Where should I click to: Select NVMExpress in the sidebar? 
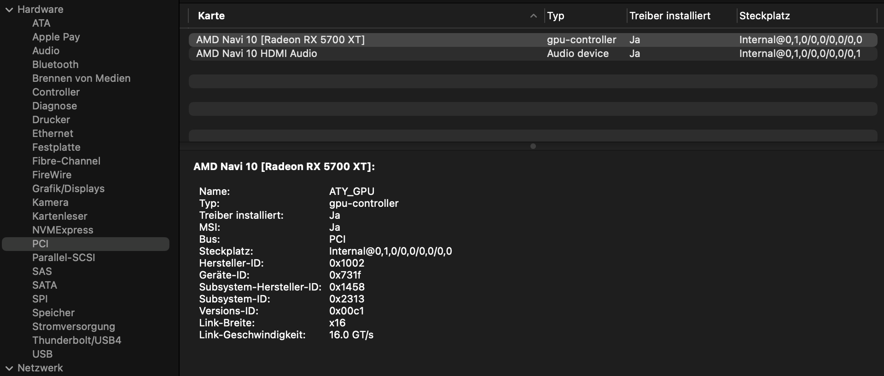click(63, 230)
